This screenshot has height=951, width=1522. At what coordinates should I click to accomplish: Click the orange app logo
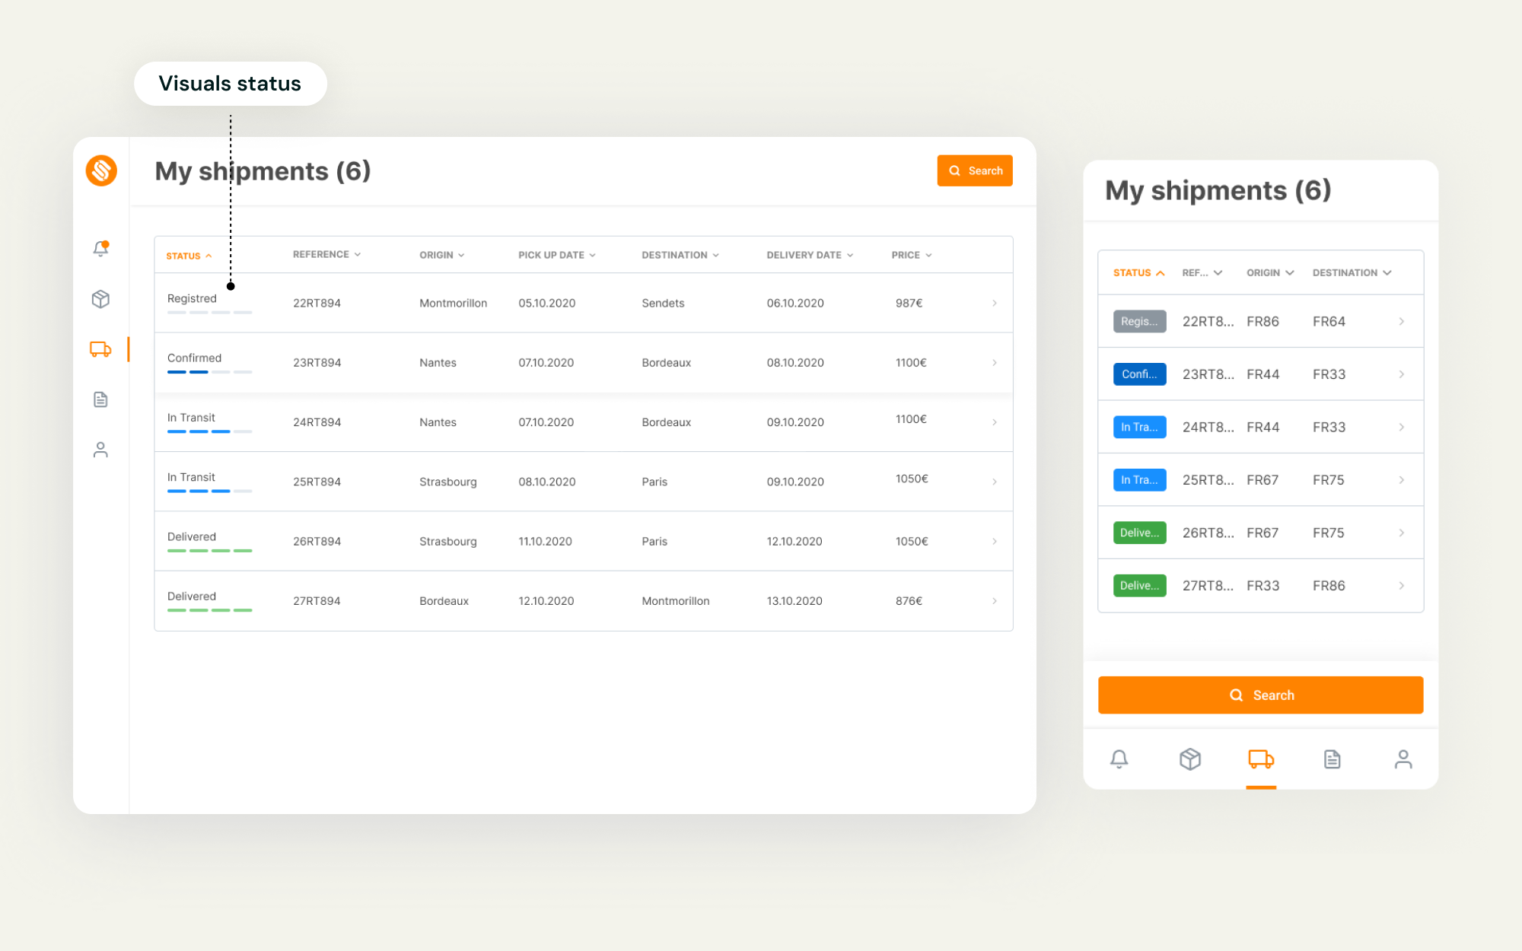[101, 170]
